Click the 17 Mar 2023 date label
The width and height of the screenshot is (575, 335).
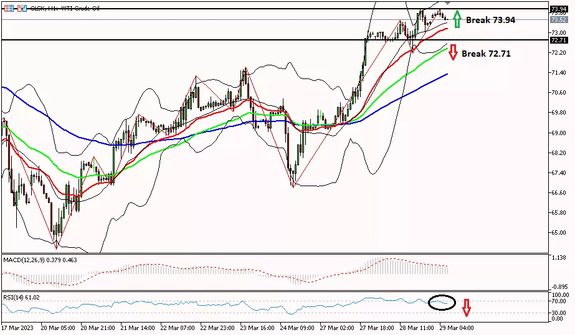[17, 328]
